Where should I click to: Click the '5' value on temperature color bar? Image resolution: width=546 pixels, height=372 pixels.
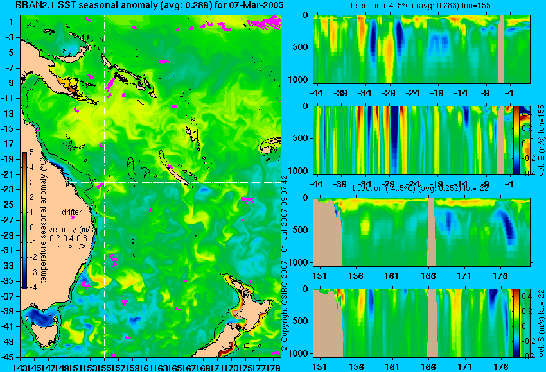[x=31, y=153]
